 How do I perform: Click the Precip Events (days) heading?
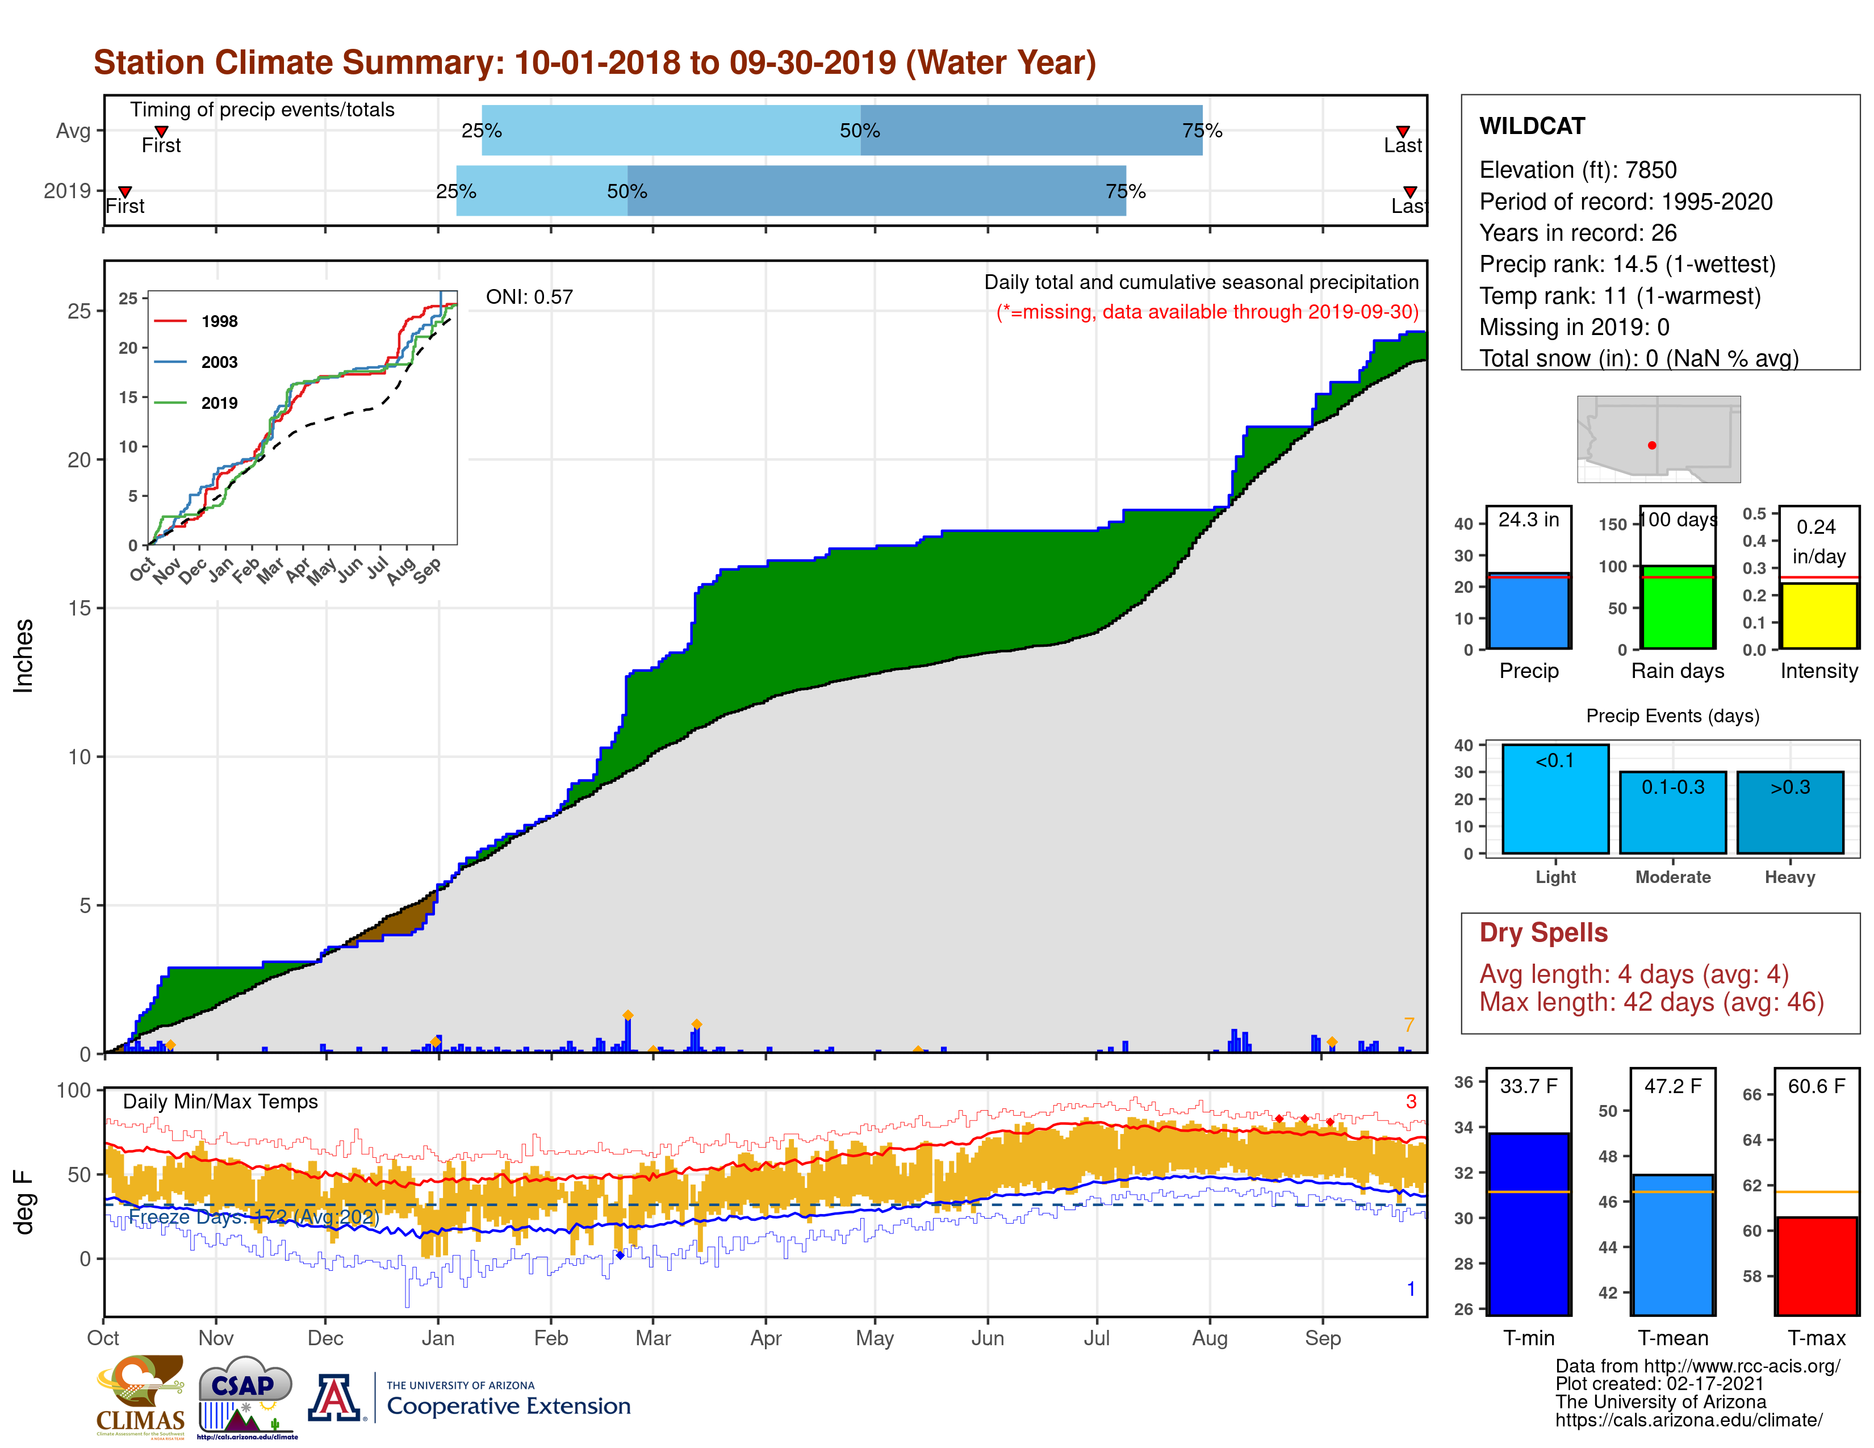pos(1672,715)
